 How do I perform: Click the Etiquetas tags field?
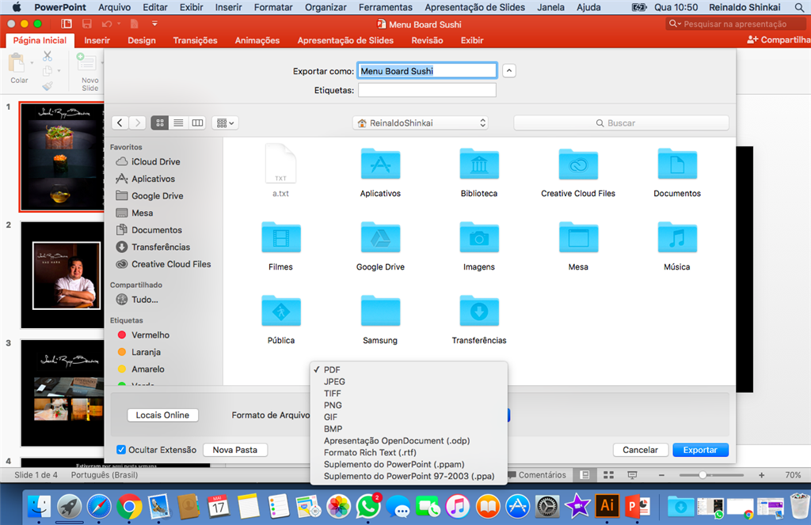(x=427, y=90)
